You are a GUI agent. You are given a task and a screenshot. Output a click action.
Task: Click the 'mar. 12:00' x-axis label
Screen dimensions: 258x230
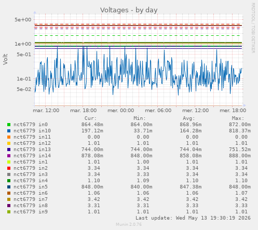(x=46, y=111)
